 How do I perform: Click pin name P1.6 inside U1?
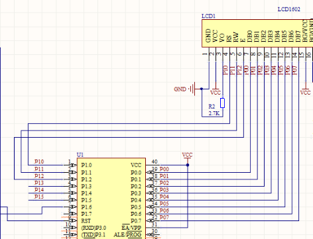pos(86,207)
